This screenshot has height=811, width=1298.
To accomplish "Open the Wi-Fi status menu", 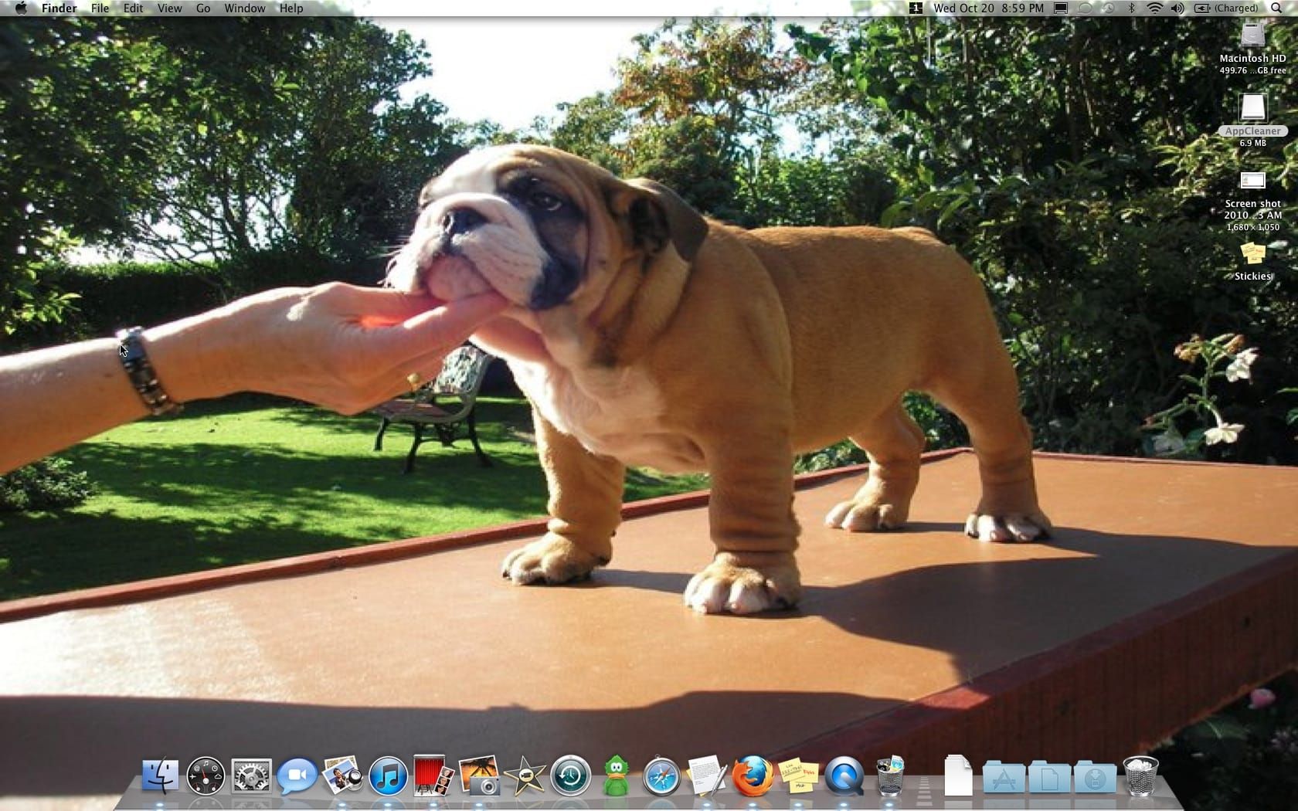I will tap(1154, 8).
